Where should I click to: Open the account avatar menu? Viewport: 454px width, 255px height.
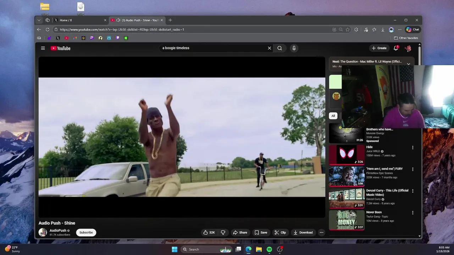[x=408, y=48]
